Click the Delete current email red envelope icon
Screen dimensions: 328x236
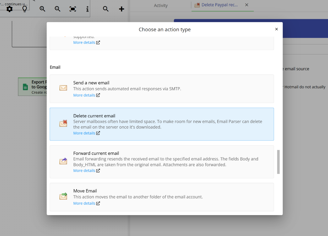point(63,123)
